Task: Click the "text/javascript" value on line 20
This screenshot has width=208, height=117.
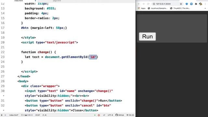Action: (60, 42)
